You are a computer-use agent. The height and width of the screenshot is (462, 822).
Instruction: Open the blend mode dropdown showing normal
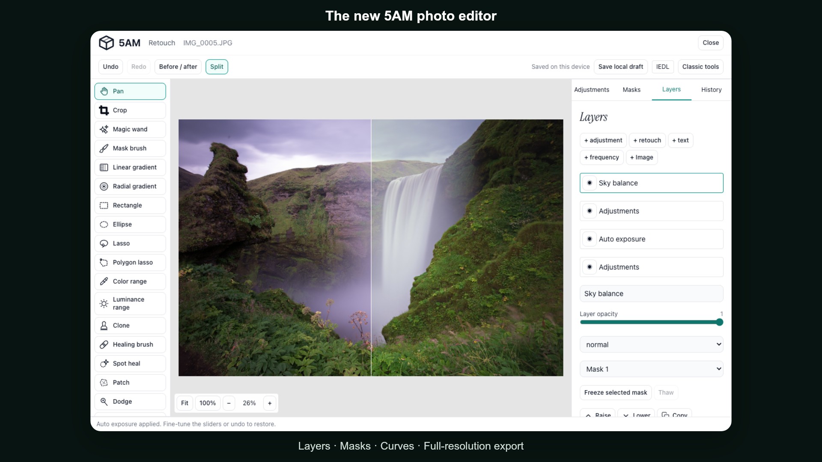[652, 344]
